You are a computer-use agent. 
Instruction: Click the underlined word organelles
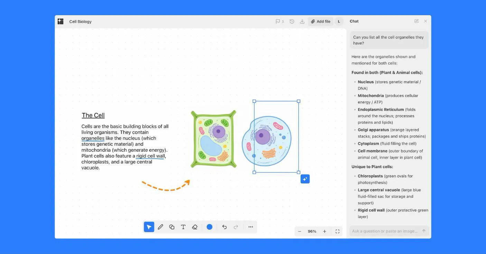click(x=93, y=138)
